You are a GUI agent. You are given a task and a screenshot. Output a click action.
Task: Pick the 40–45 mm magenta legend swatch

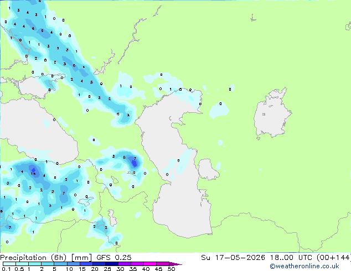pyautogui.click(x=149, y=264)
